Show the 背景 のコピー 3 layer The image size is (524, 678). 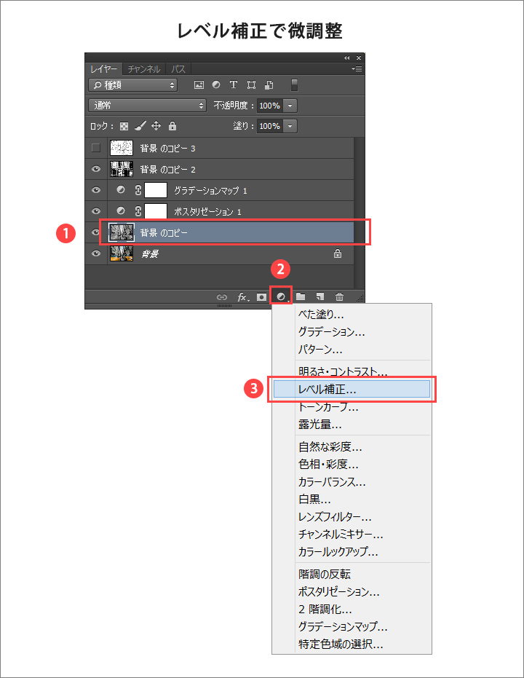[x=96, y=148]
